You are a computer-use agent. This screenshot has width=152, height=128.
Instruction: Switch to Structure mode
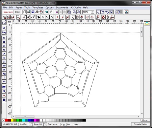[x=8, y=12]
